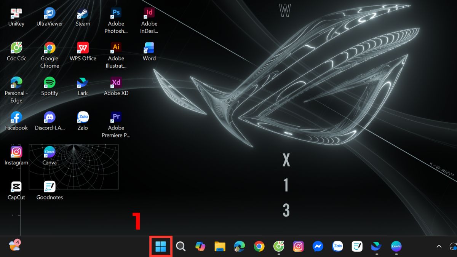Click the Windows Start button
Image resolution: width=457 pixels, height=257 pixels.
(161, 246)
